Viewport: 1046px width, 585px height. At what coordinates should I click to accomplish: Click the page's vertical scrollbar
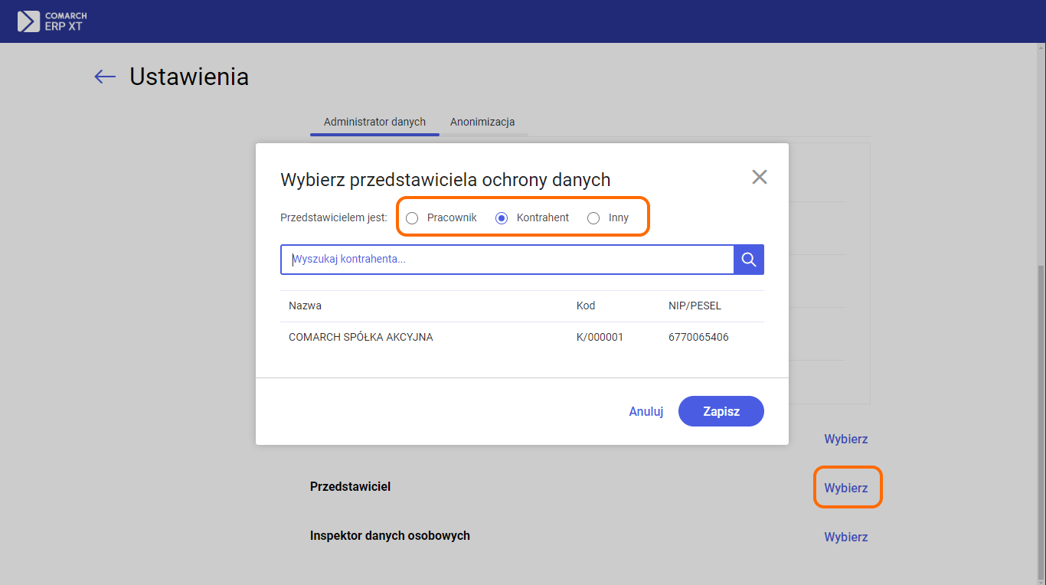click(x=1041, y=421)
